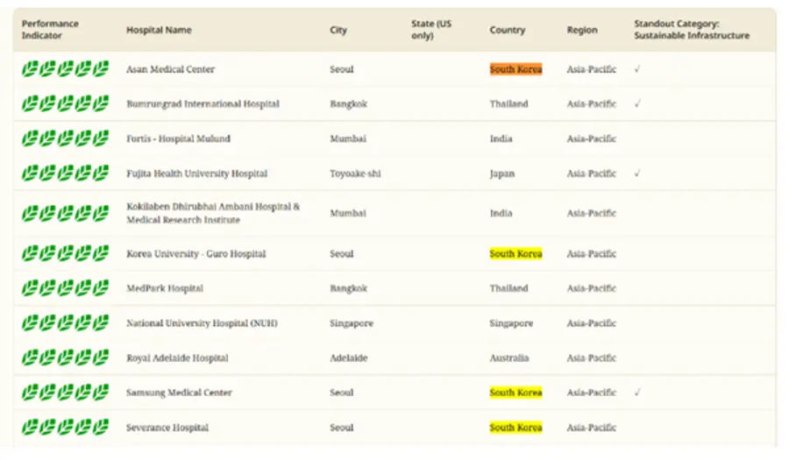The height and width of the screenshot is (460, 789).
Task: Click the Region column header
Action: click(582, 30)
